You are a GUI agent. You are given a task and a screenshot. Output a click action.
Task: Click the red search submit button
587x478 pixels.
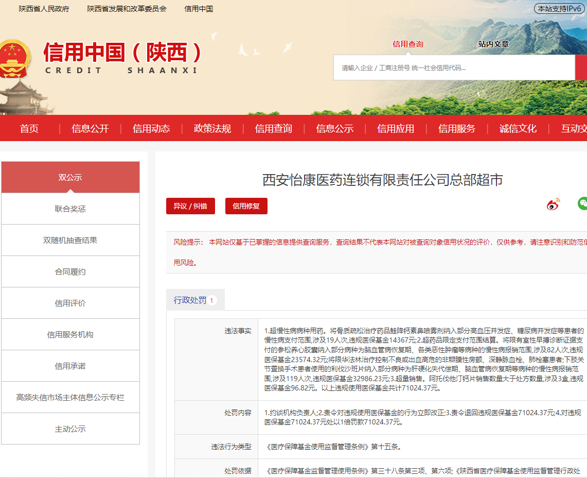(581, 67)
